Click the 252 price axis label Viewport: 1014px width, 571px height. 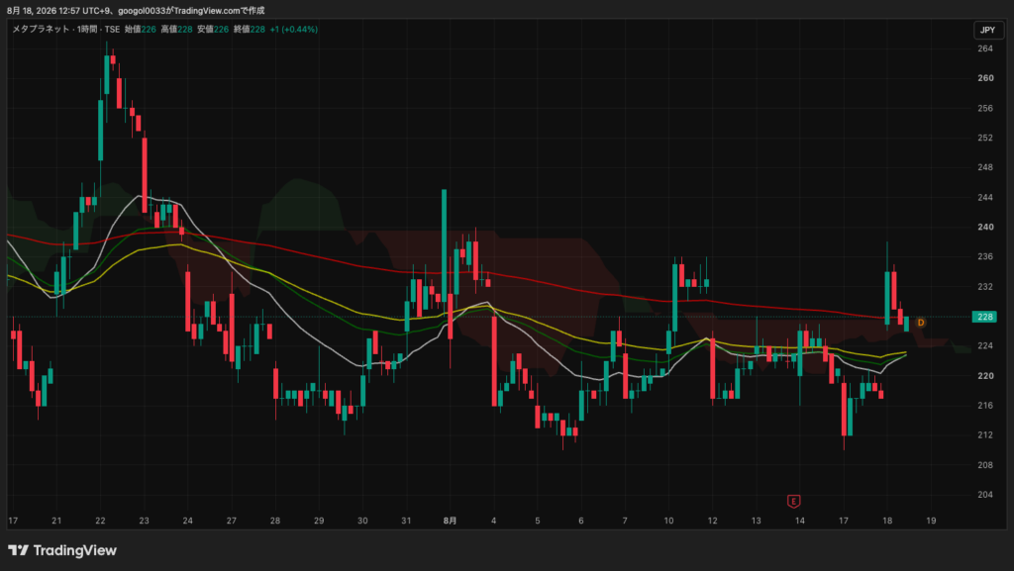[985, 138]
